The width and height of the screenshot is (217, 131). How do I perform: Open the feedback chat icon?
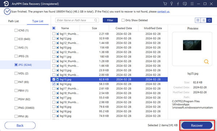(185, 4)
